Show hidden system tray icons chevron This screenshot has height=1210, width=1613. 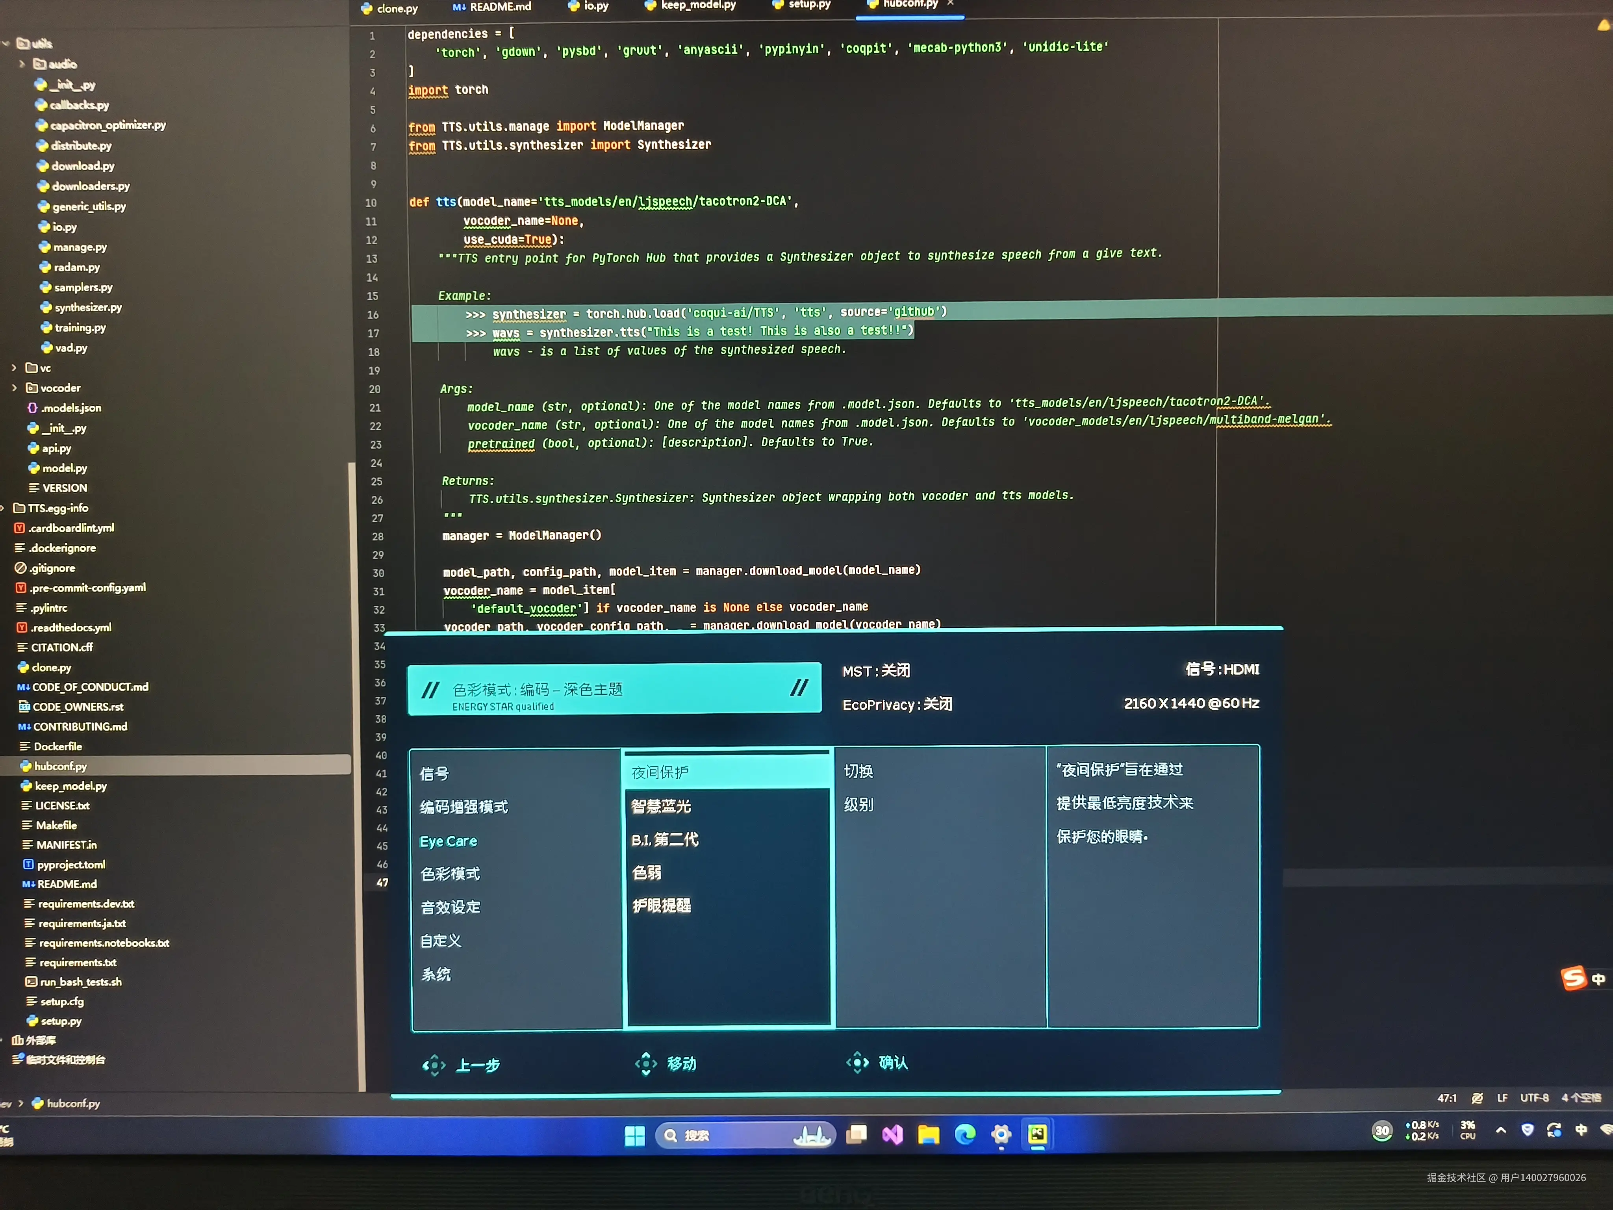[x=1501, y=1130]
